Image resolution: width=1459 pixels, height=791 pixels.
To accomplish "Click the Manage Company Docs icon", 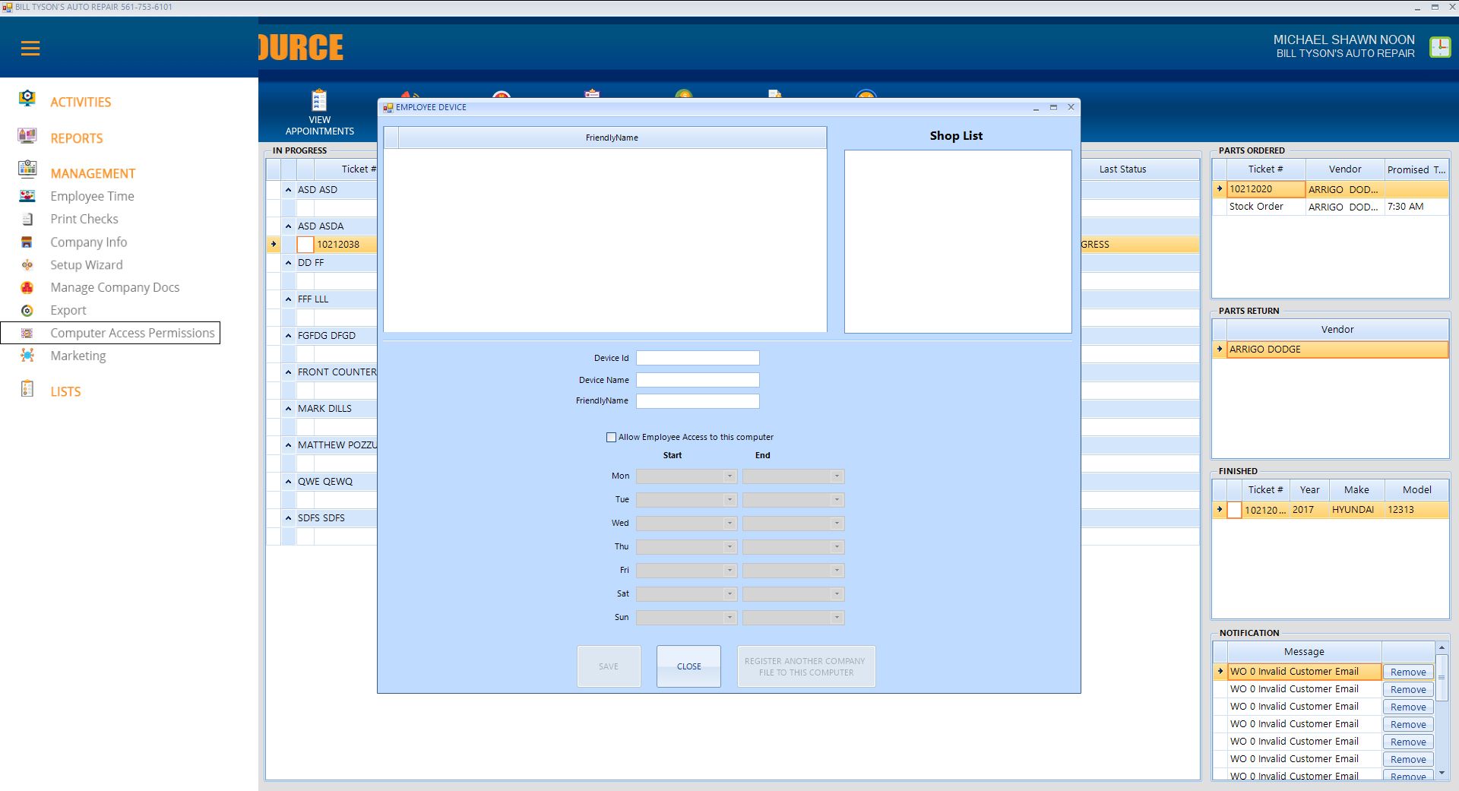I will (x=27, y=288).
